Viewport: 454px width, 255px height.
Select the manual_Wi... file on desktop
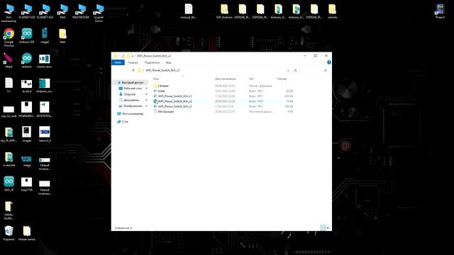tap(189, 11)
